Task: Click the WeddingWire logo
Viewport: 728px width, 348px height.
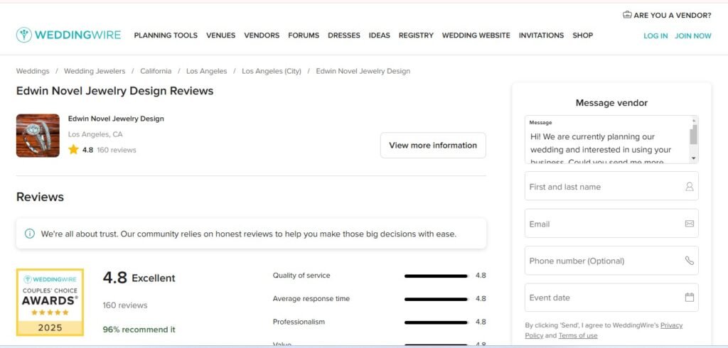Action: tap(68, 36)
